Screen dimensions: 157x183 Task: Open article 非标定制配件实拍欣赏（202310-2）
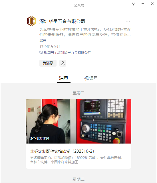pyautogui.click(x=62, y=151)
